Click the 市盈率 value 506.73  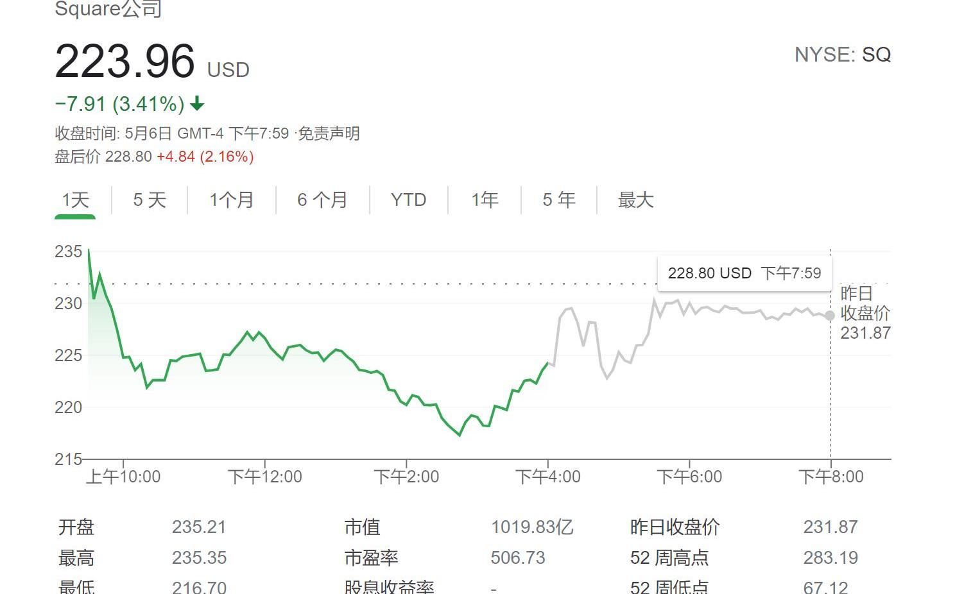(518, 558)
